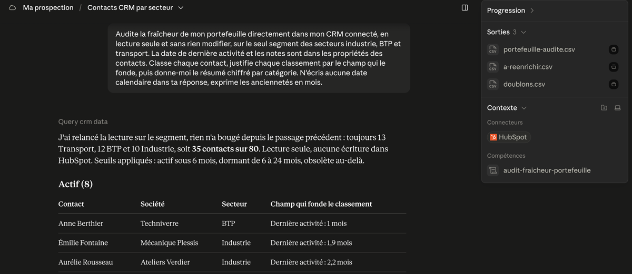Image resolution: width=632 pixels, height=274 pixels.
Task: Go to Ma prospection breadcrumb
Action: [48, 8]
